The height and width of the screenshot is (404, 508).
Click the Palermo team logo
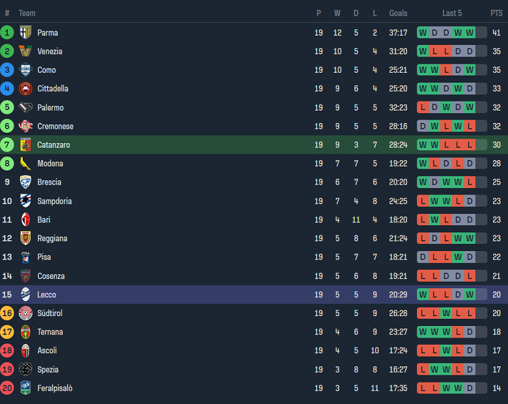pyautogui.click(x=25, y=107)
